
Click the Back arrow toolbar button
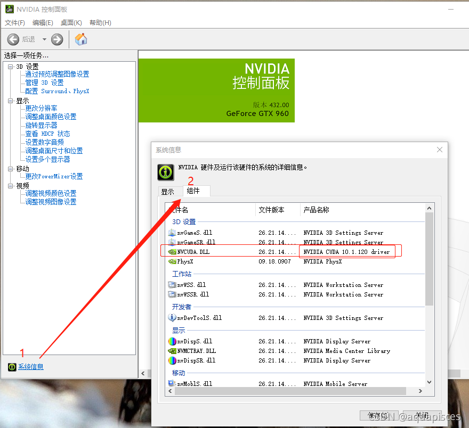13,39
